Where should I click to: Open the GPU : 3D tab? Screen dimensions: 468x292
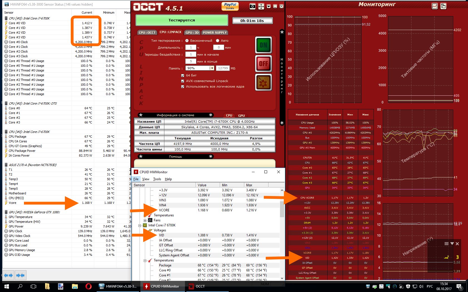point(192,33)
